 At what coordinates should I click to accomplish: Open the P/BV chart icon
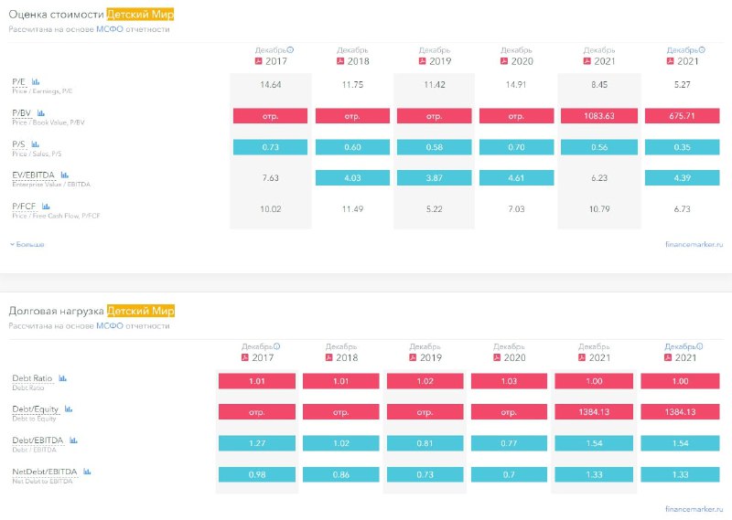click(x=41, y=112)
